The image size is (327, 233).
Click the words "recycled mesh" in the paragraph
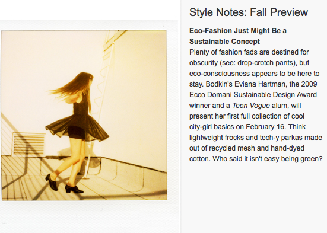tap(231, 148)
